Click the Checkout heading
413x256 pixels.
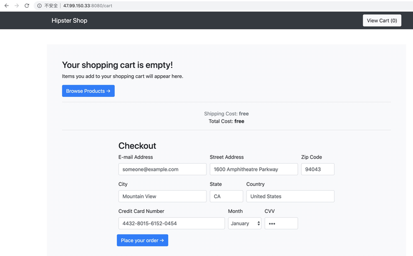137,146
